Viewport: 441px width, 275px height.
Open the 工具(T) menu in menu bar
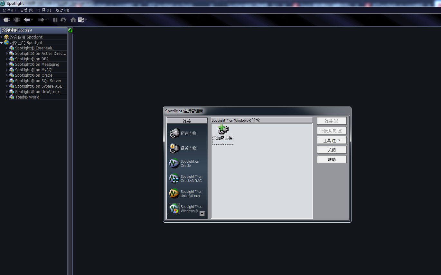[44, 10]
